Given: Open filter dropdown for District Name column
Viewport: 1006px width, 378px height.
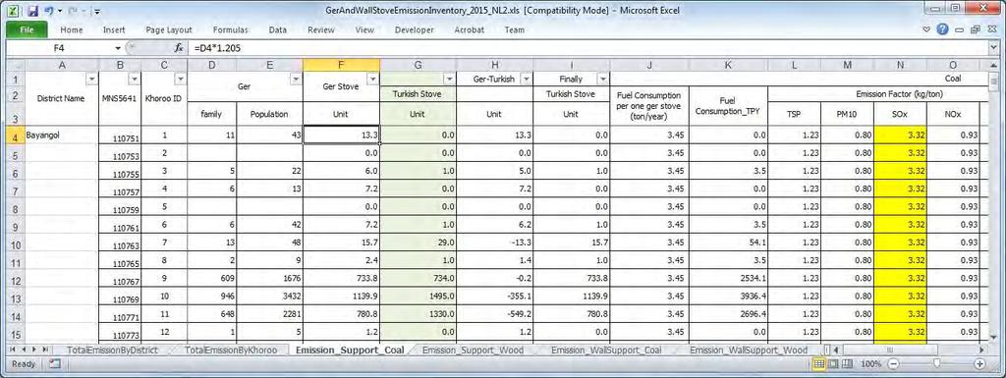Looking at the screenshot, I should (x=91, y=79).
